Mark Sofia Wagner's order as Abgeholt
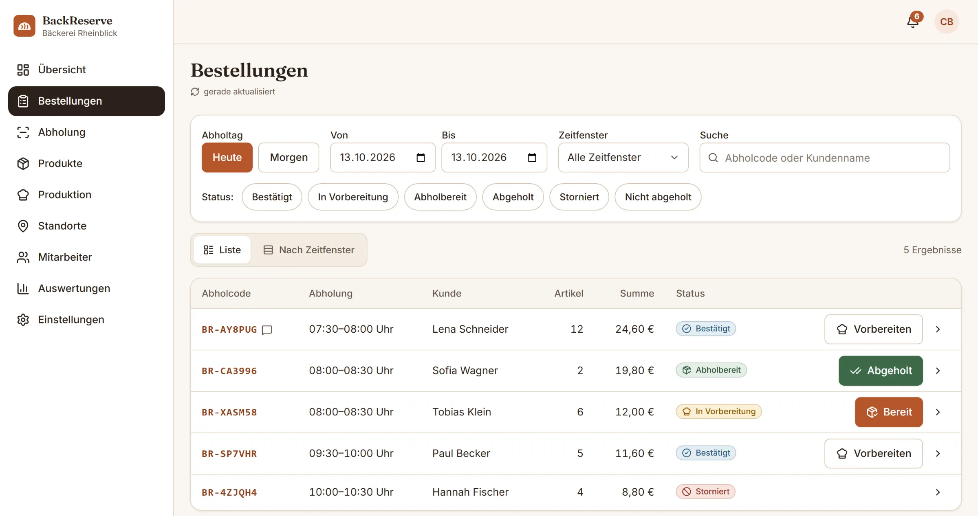The width and height of the screenshot is (978, 516). point(881,371)
